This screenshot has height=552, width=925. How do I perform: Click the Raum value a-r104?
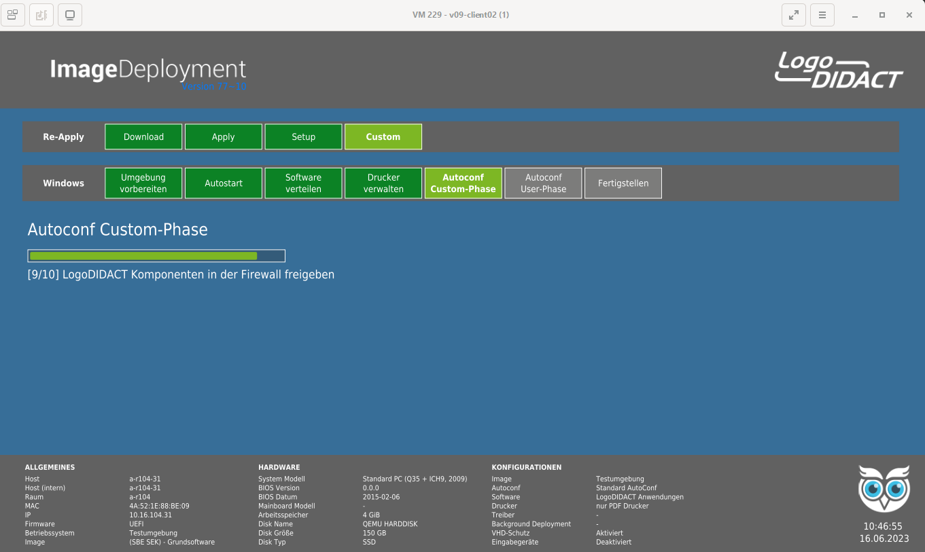coord(140,497)
